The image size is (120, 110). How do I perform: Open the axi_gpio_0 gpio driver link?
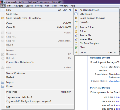(x=118, y=97)
